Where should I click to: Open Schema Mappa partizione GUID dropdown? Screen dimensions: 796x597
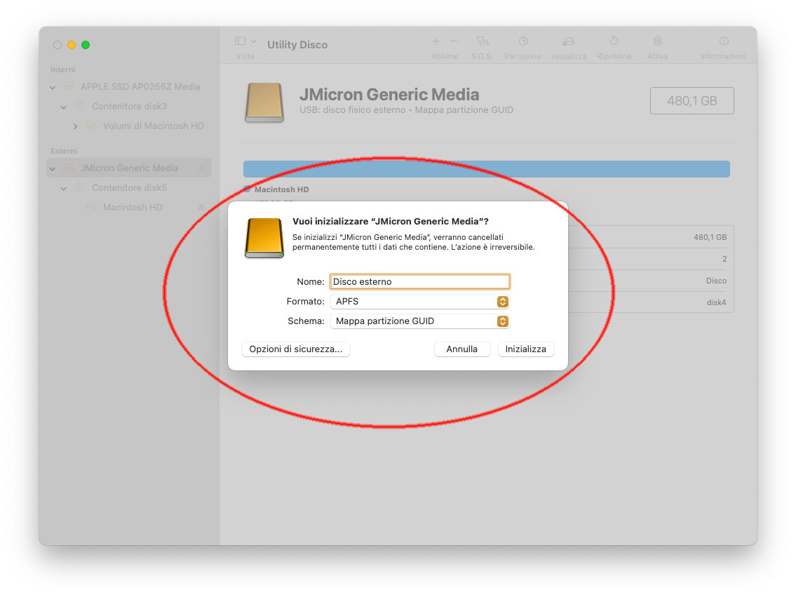click(x=420, y=321)
